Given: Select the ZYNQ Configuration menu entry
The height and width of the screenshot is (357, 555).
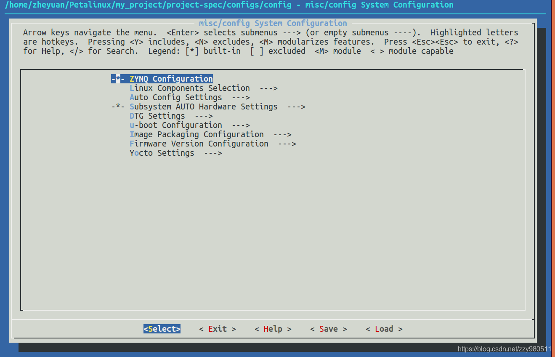Looking at the screenshot, I should [x=162, y=79].
